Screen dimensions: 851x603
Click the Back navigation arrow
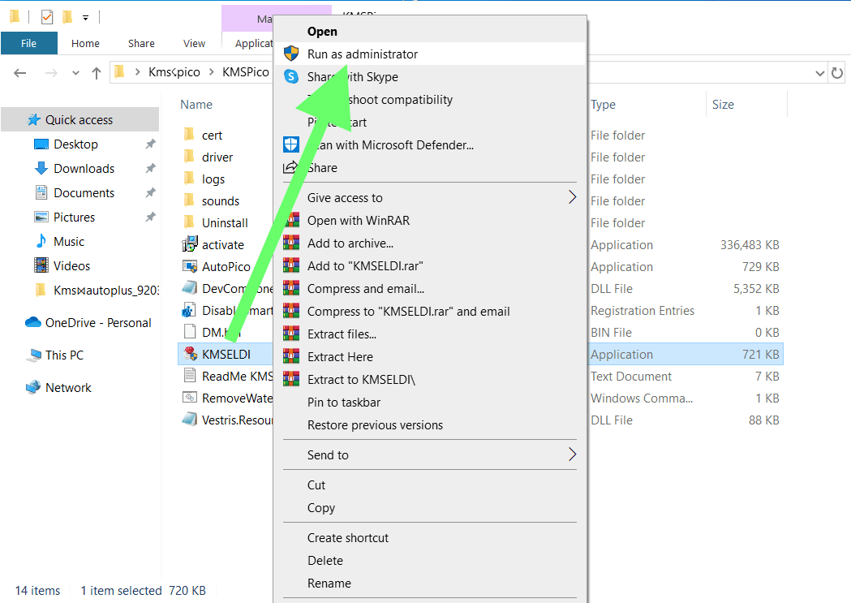click(x=20, y=72)
